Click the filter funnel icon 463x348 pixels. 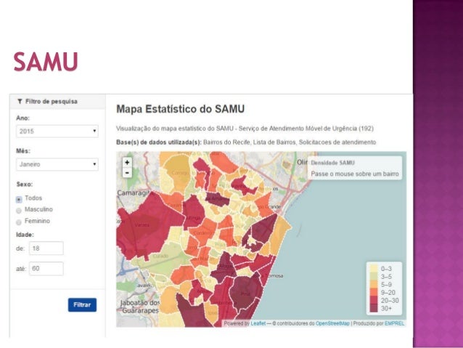[x=20, y=102]
